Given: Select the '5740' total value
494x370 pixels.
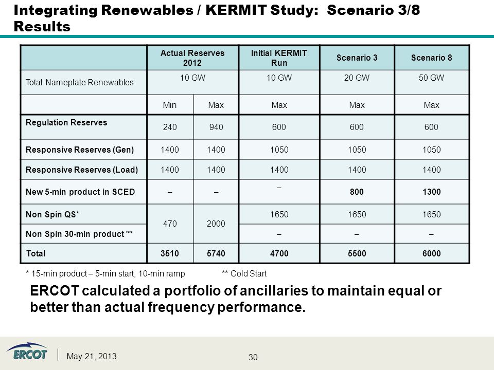Looking at the screenshot, I should 216,253.
